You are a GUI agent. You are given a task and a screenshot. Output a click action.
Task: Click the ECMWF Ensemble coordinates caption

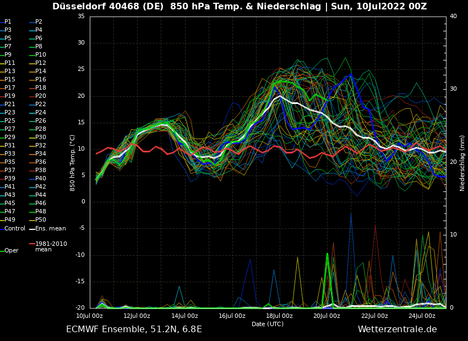[x=134, y=329]
